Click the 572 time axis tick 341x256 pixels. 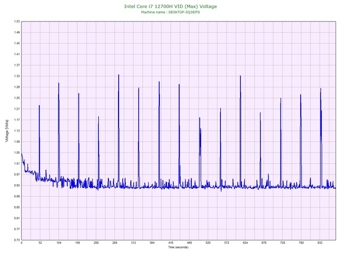coord(226,243)
